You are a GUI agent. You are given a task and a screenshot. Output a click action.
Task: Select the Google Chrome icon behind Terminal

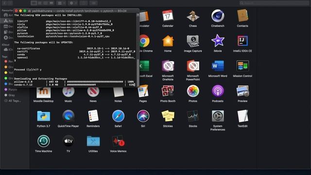tap(144, 41)
